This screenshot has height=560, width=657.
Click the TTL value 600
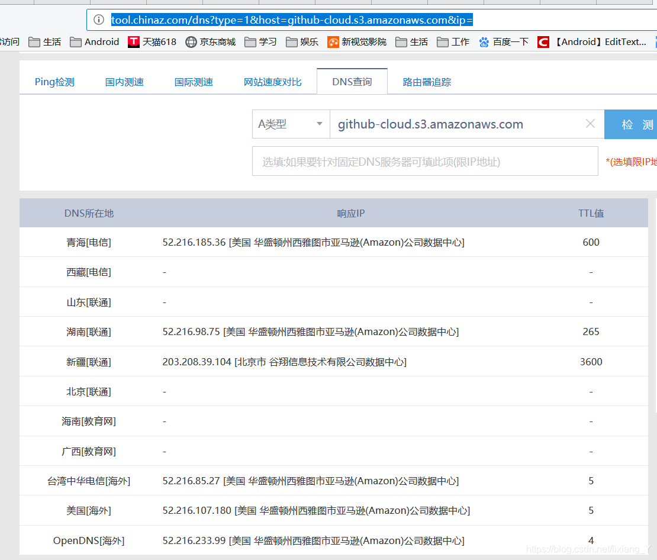(x=591, y=242)
